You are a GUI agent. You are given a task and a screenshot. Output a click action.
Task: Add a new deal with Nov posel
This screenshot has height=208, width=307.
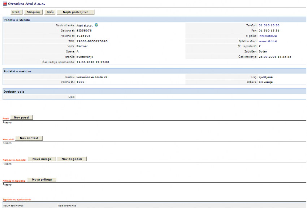point(22,118)
